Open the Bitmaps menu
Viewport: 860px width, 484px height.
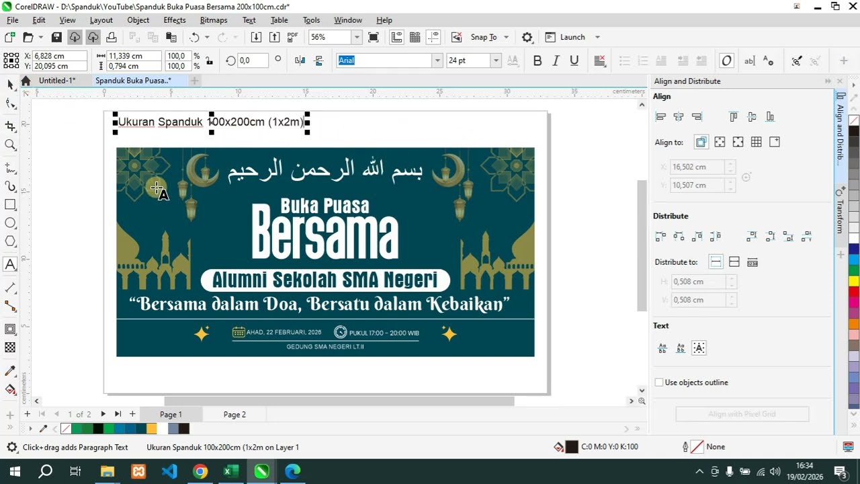pyautogui.click(x=214, y=20)
